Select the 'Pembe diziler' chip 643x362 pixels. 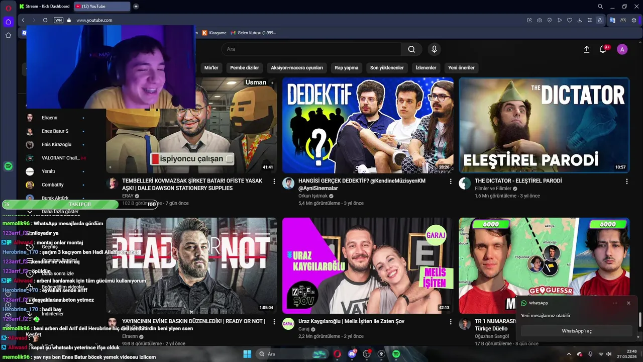pos(245,67)
